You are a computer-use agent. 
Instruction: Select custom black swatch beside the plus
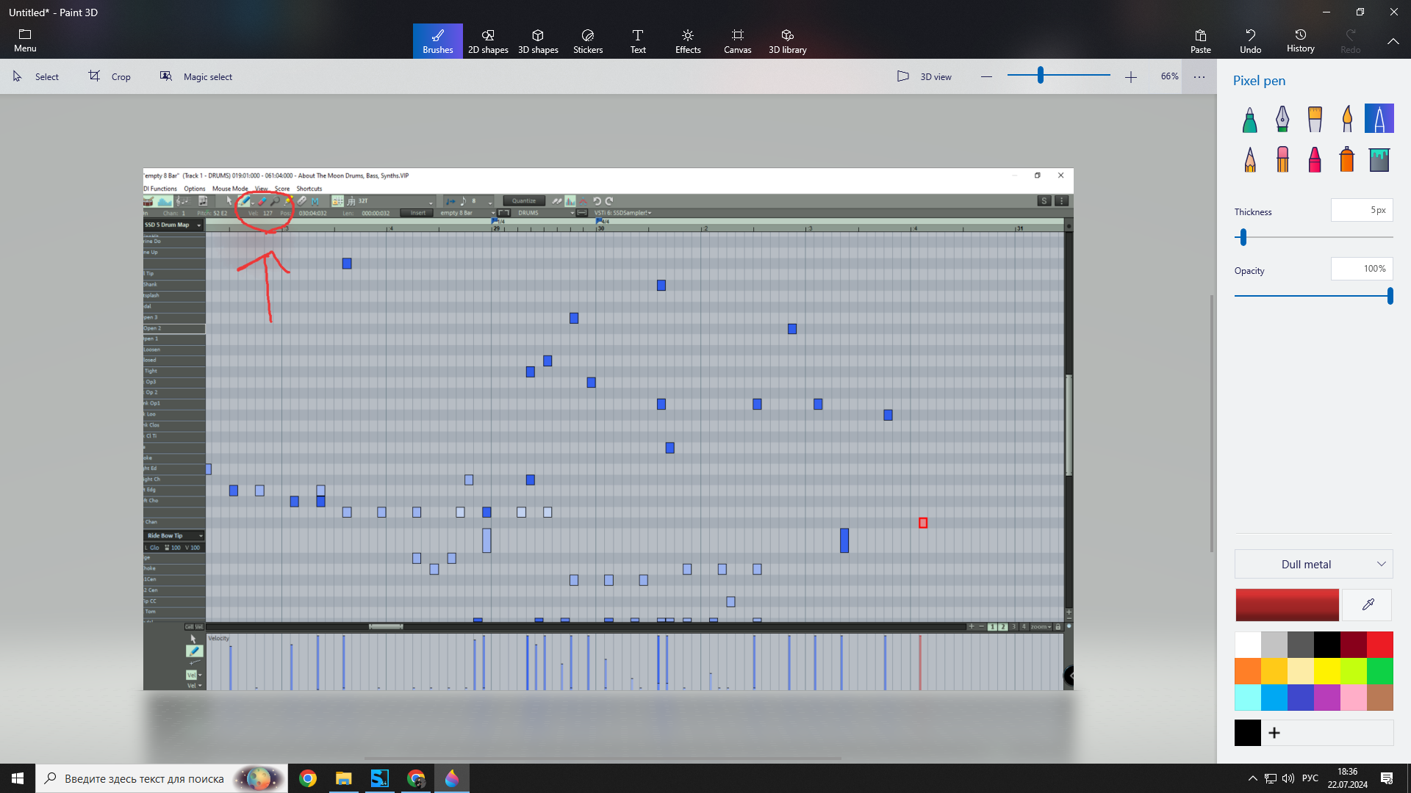pyautogui.click(x=1248, y=733)
